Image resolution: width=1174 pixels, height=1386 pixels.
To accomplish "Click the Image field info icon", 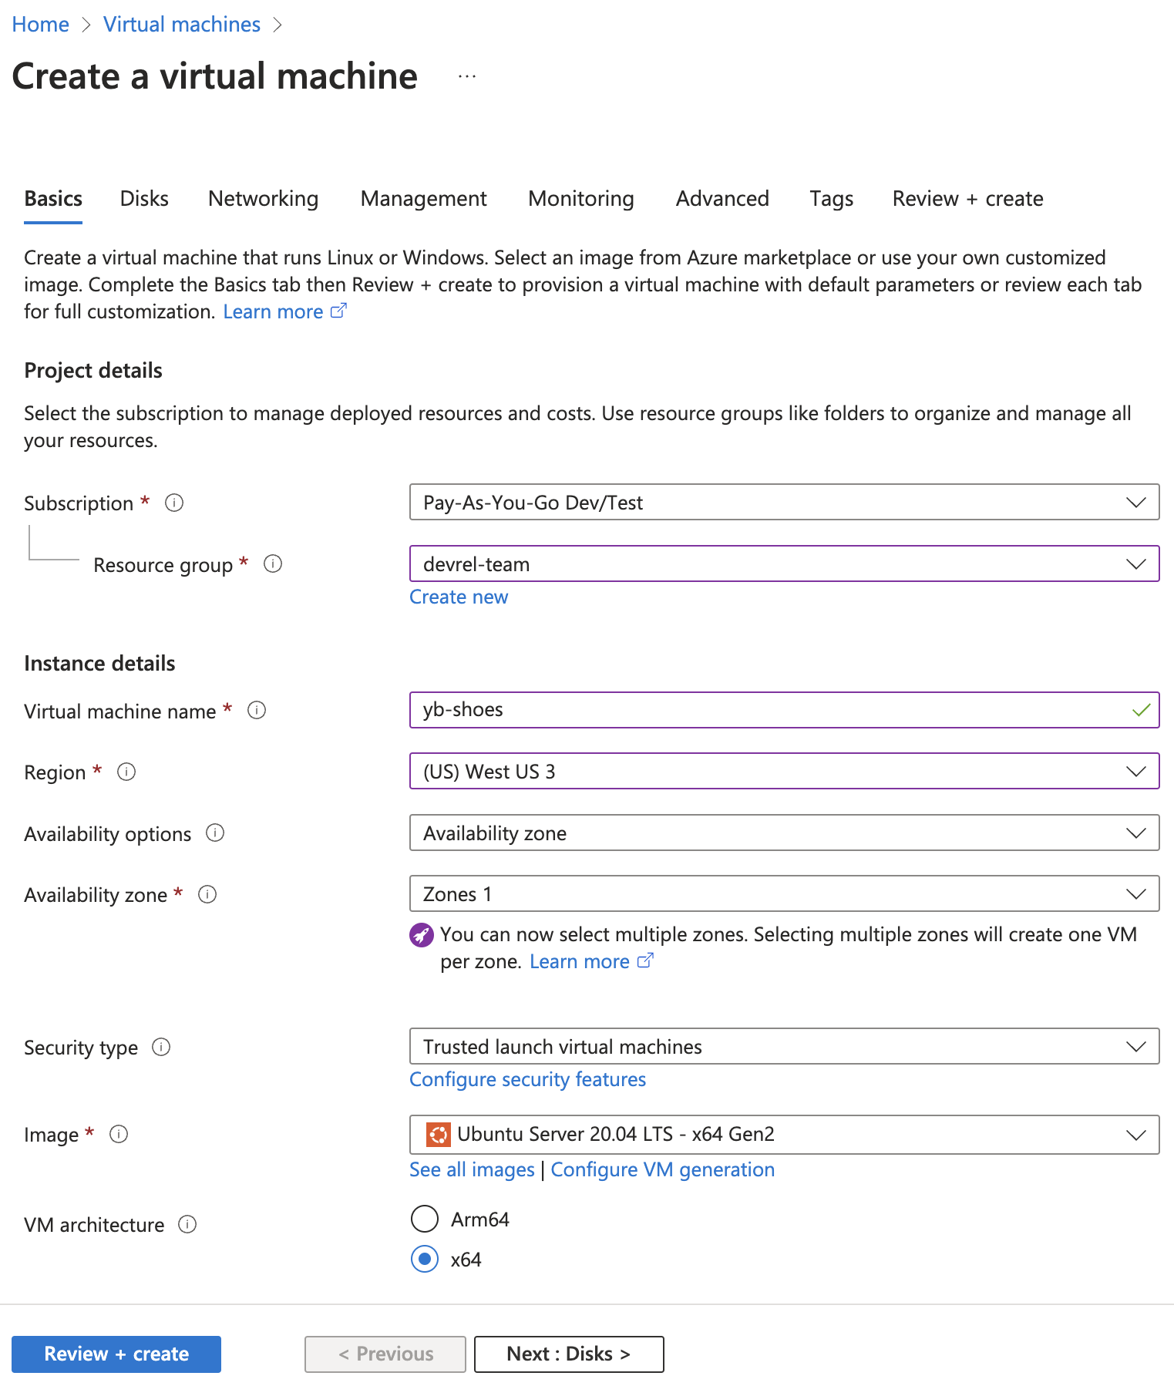I will click(x=119, y=1134).
